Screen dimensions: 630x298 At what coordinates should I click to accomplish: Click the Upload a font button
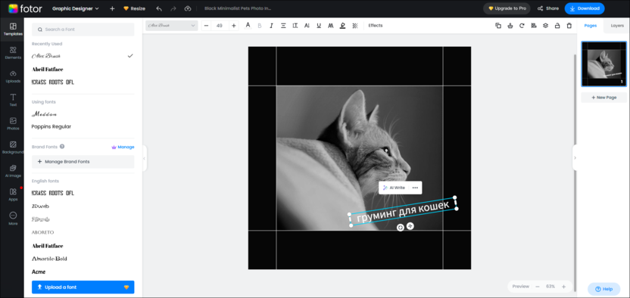pyautogui.click(x=83, y=287)
